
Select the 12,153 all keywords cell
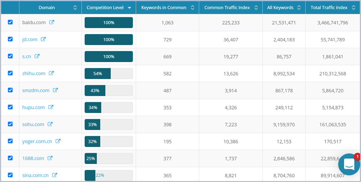pos(284,142)
